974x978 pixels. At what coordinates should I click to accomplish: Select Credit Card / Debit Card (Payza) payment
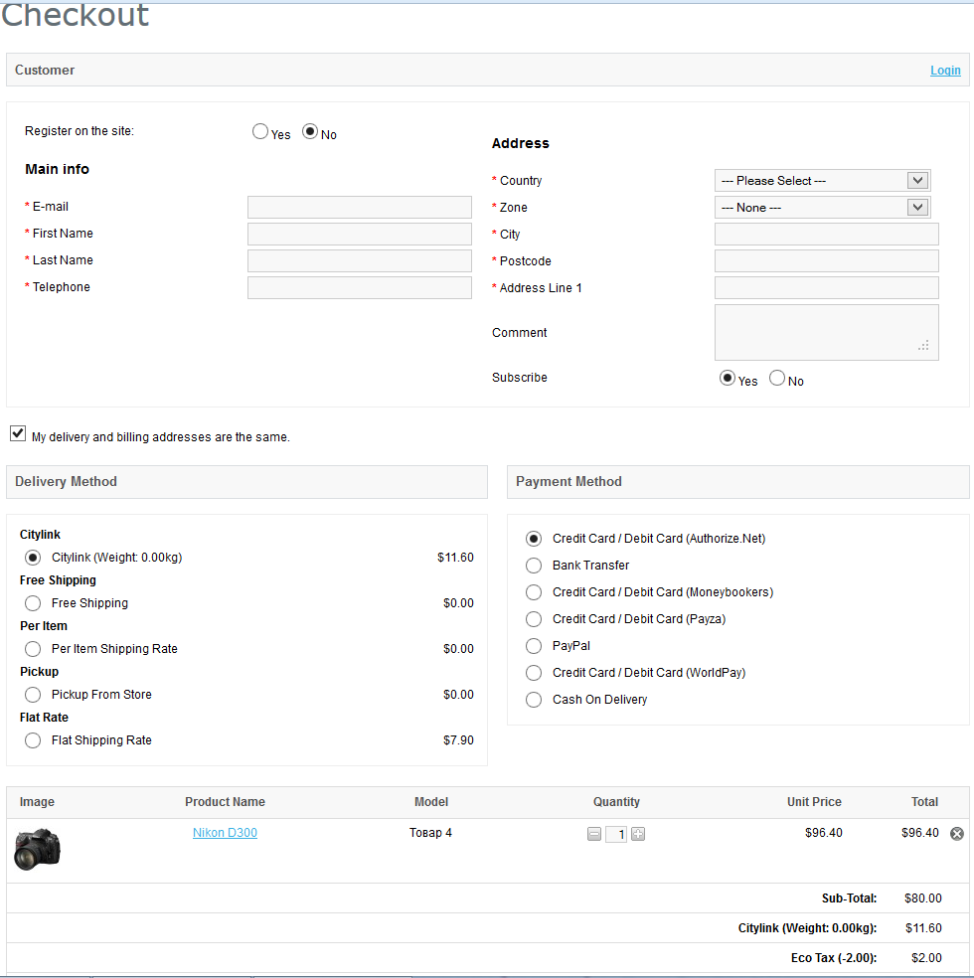(534, 619)
